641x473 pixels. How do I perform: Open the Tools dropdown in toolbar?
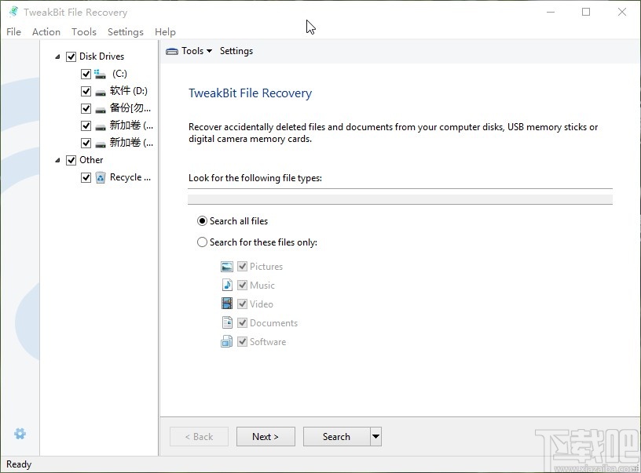[189, 51]
